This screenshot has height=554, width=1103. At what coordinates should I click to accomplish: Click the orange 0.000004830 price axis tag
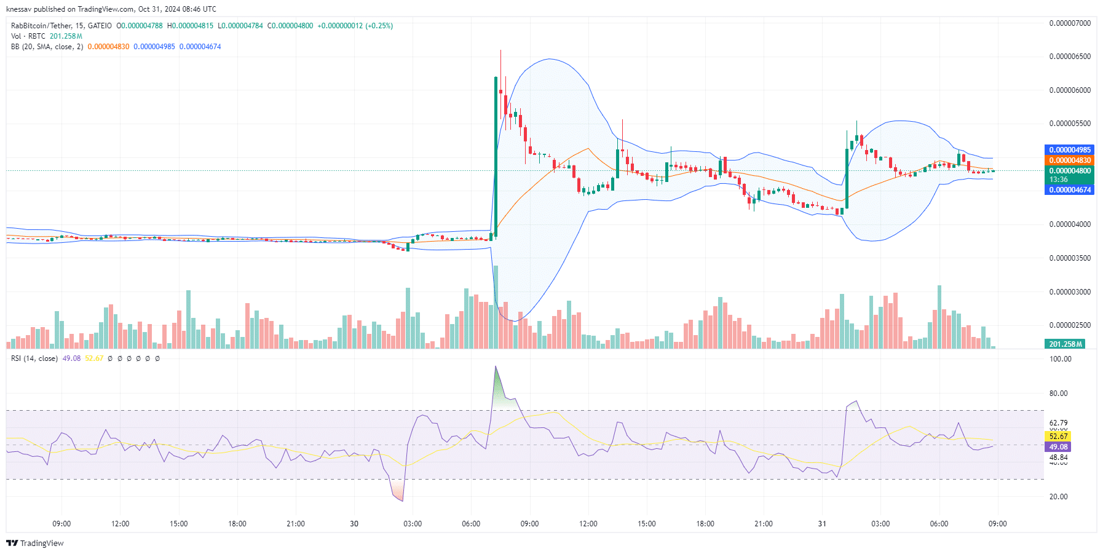pyautogui.click(x=1070, y=160)
